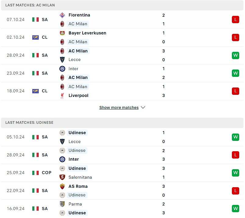Image resolution: width=245 pixels, height=218 pixels.
Task: Click the Bayer Leverkusen club crest
Action: (x=62, y=33)
